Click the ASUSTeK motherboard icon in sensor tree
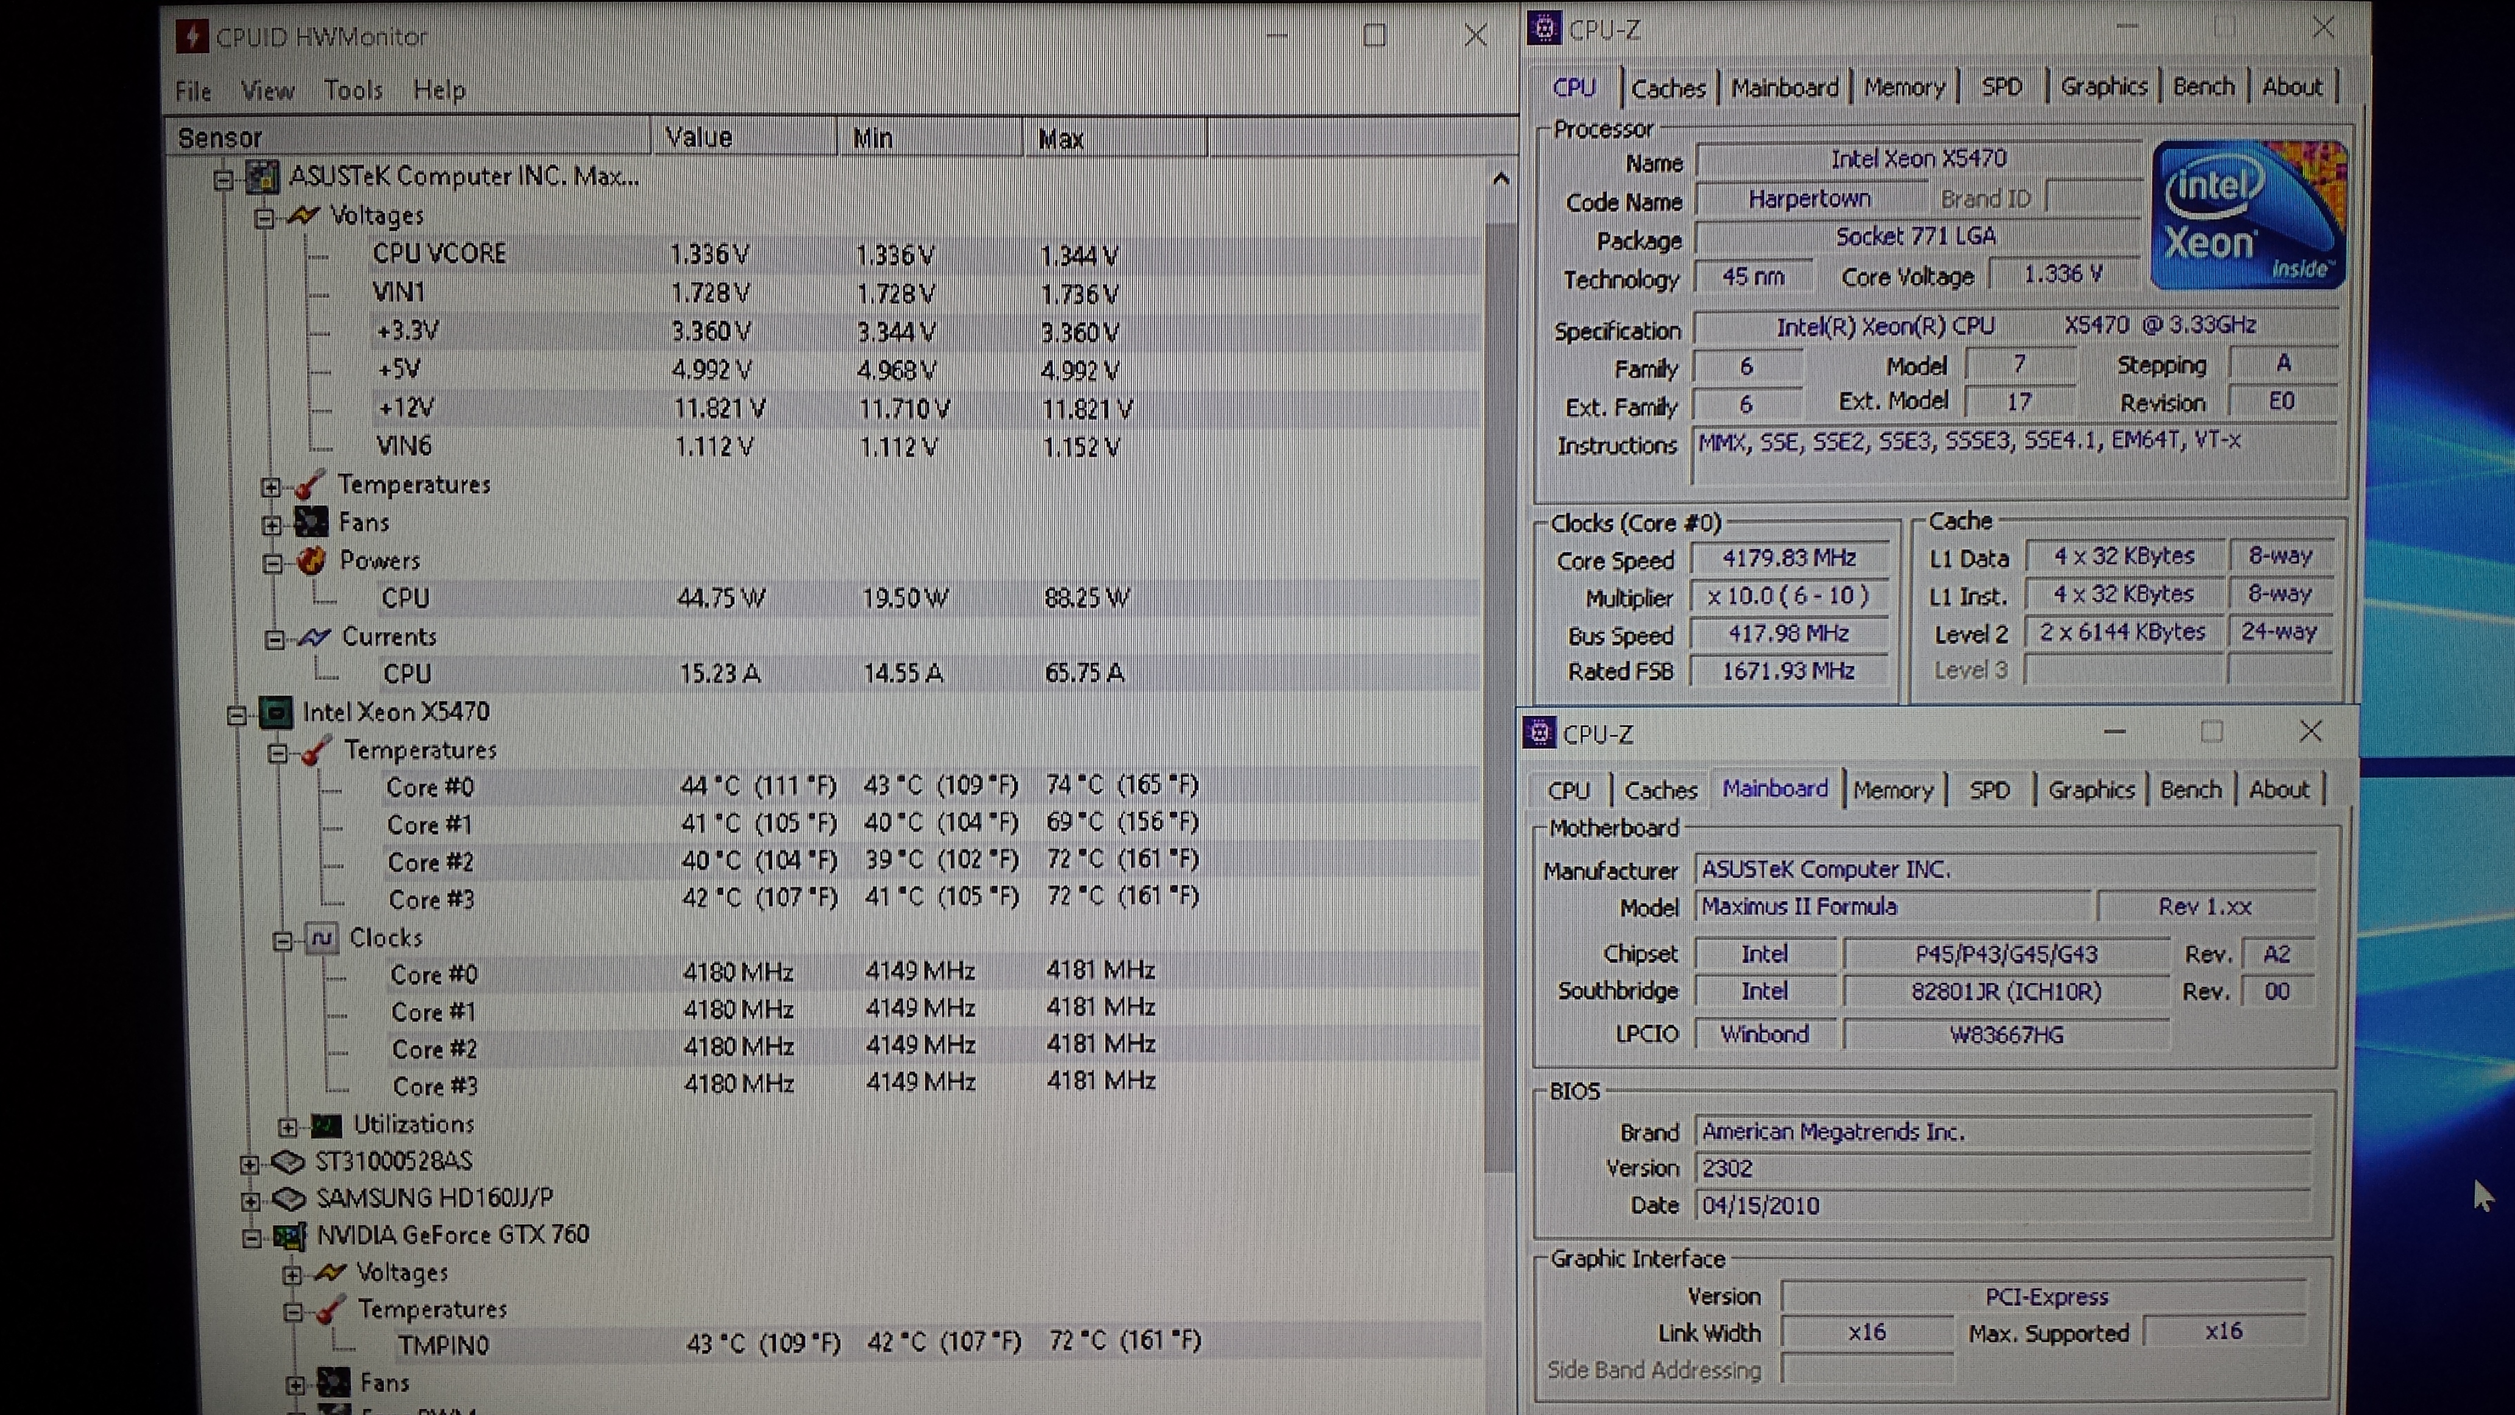The height and width of the screenshot is (1415, 2515). [x=261, y=177]
